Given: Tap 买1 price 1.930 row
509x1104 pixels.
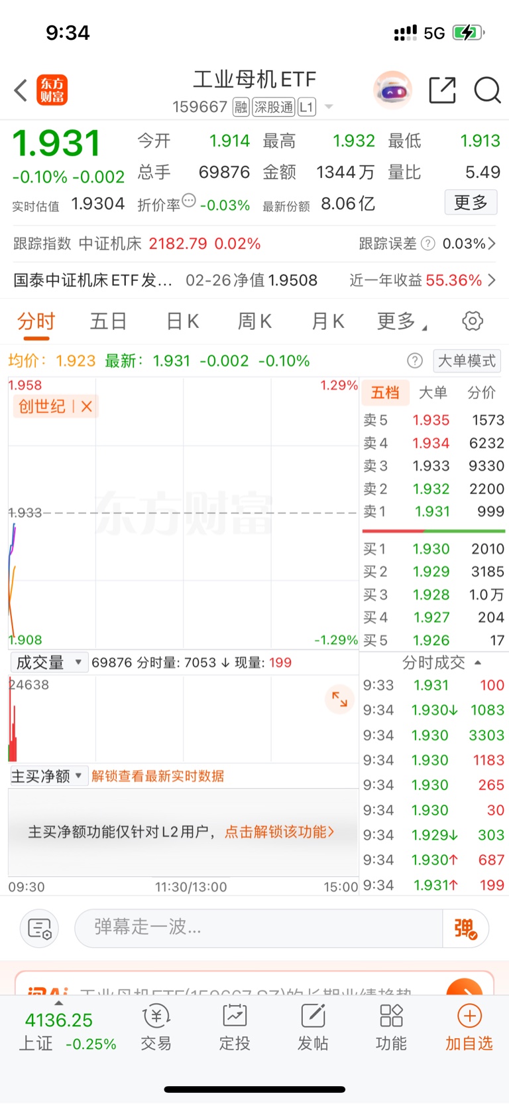Looking at the screenshot, I should click(x=433, y=549).
